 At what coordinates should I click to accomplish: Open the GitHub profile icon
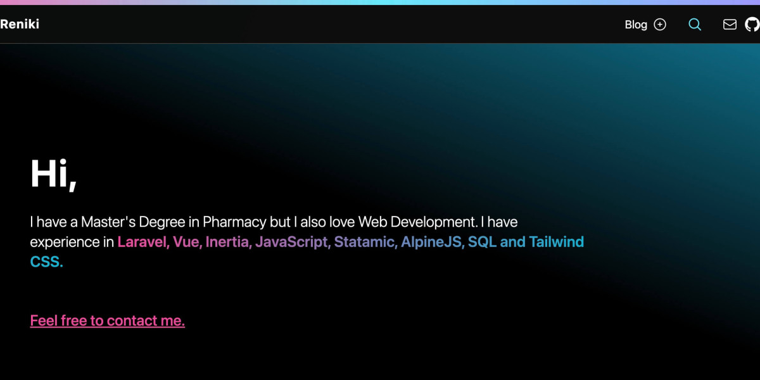[752, 25]
